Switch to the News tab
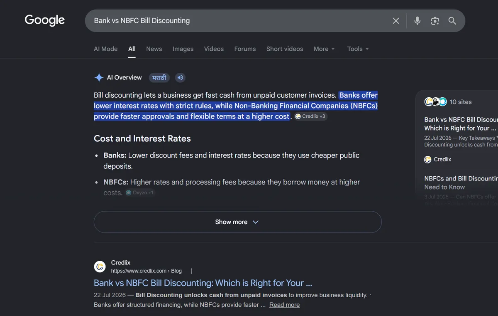The image size is (498, 316). click(x=154, y=49)
